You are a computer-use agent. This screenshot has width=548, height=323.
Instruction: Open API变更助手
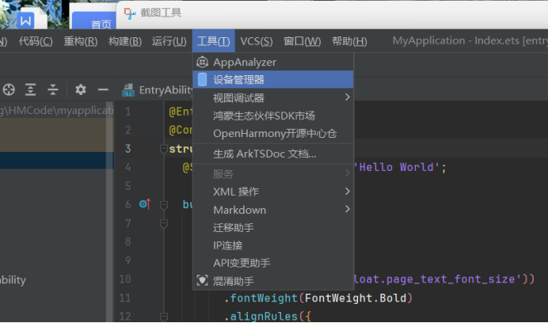(x=273, y=263)
